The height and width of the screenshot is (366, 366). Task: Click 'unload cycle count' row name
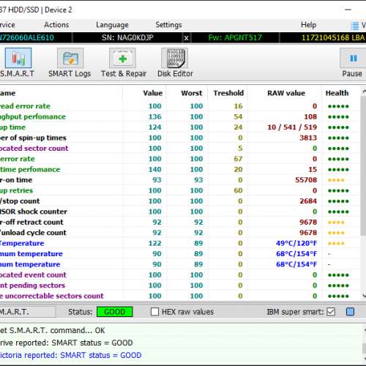point(33,233)
